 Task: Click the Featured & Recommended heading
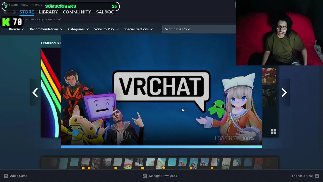[x=50, y=43]
